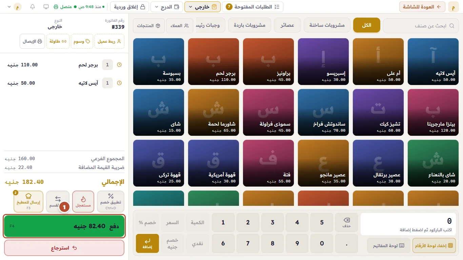Select the الكل category tab
The image size is (463, 260).
click(x=367, y=25)
